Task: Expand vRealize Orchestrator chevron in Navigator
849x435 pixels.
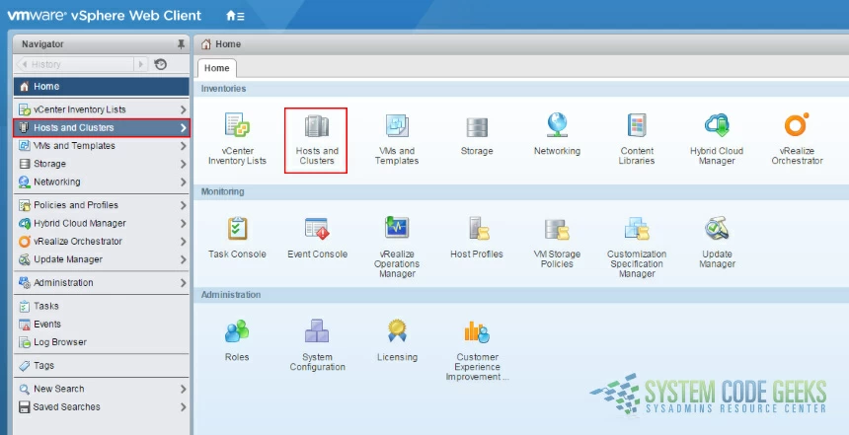Action: click(183, 242)
